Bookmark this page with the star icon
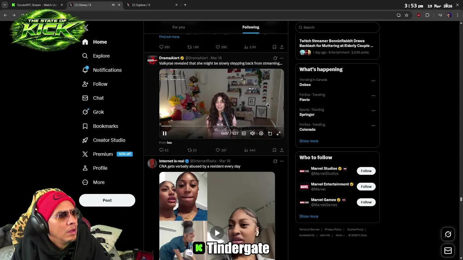The width and height of the screenshot is (463, 260). click(407, 15)
